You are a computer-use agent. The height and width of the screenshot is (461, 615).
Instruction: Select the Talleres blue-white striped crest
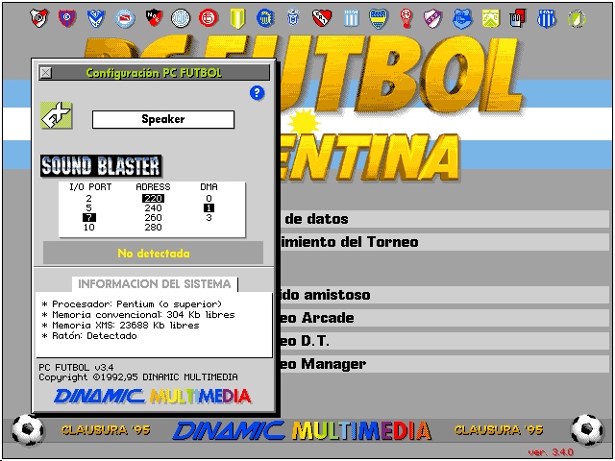pos(547,18)
